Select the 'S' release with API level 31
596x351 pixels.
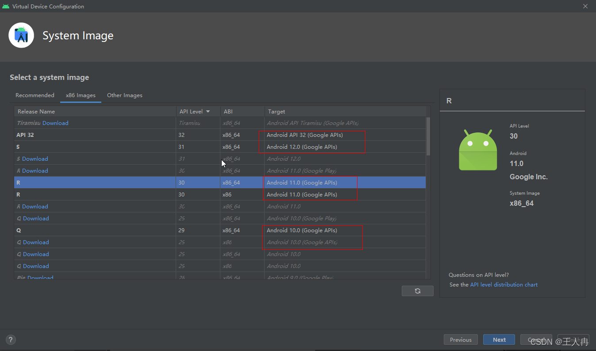[x=95, y=147]
